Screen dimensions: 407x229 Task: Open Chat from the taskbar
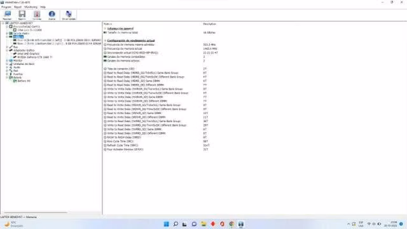pos(194,224)
